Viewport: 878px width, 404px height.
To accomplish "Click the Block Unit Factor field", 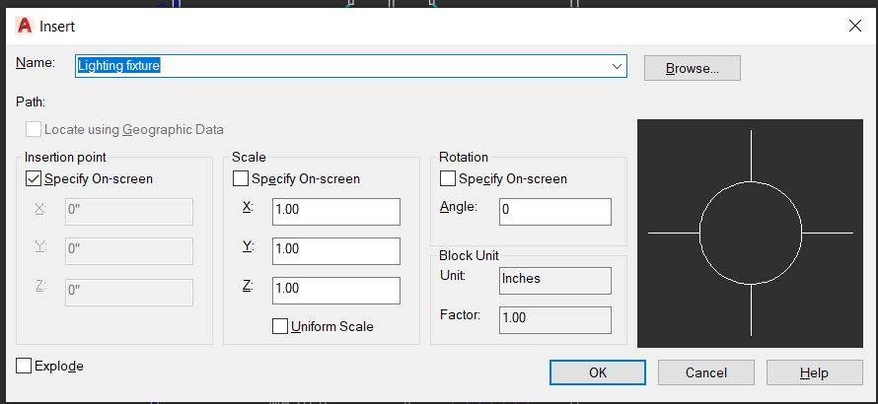I will [x=554, y=319].
